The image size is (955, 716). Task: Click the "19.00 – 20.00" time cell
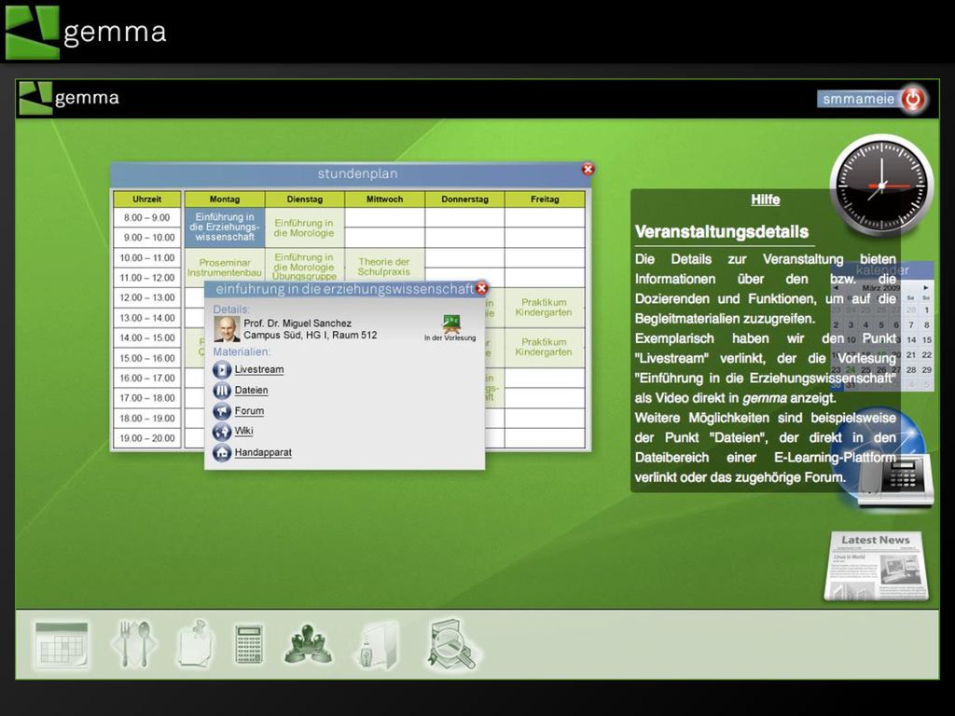(x=146, y=438)
